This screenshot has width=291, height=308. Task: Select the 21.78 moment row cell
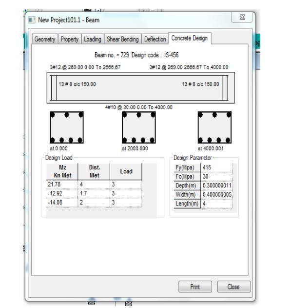click(62, 184)
